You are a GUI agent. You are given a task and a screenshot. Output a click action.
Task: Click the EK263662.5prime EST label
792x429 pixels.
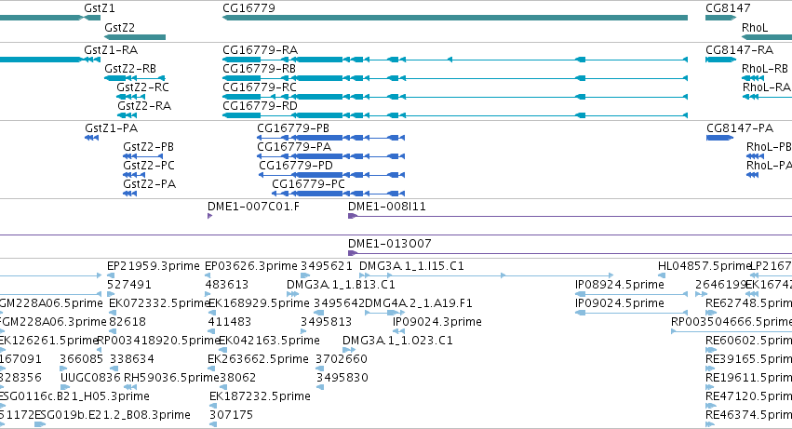click(x=258, y=359)
